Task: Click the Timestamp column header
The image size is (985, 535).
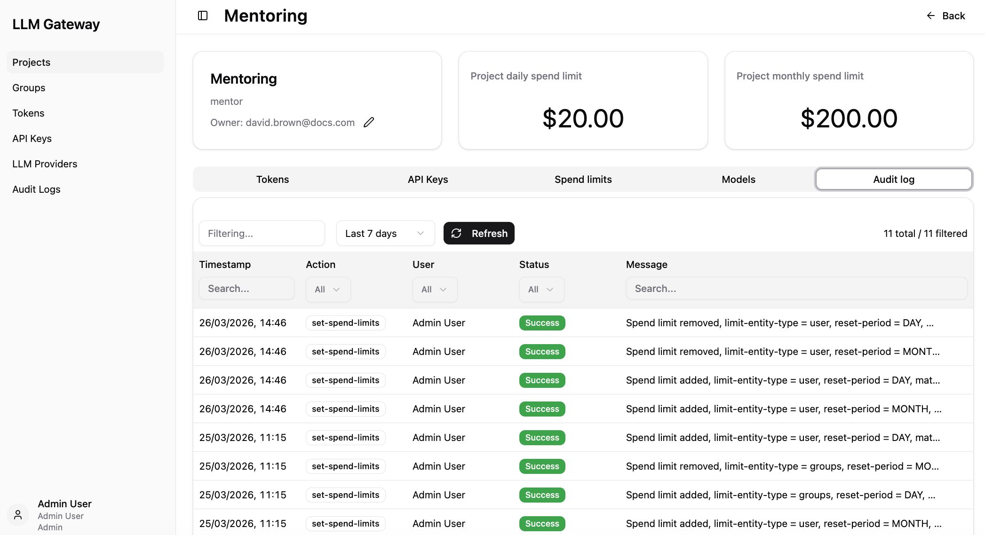Action: 225,264
